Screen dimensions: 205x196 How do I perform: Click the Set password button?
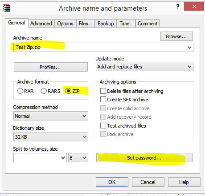144,158
